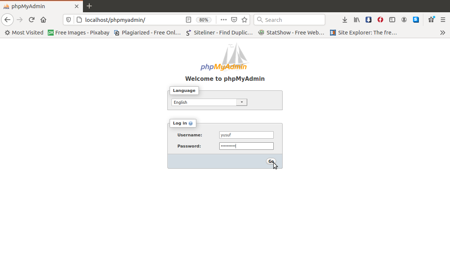Image resolution: width=450 pixels, height=258 pixels.
Task: Open Site Explorer bookmark
Action: tap(363, 33)
